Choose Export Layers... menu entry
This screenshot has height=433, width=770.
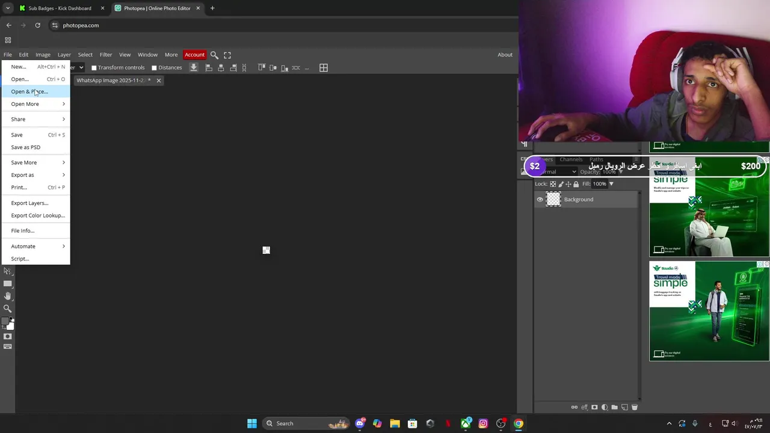(36, 203)
